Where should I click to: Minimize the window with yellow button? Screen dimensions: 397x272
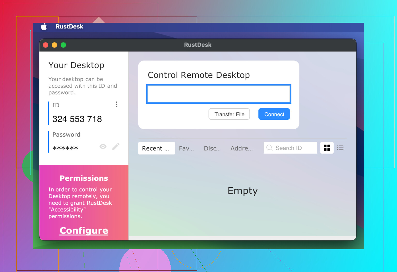click(x=55, y=45)
